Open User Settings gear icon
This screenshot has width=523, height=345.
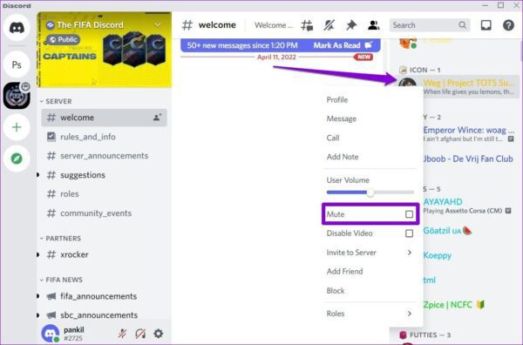[159, 334]
